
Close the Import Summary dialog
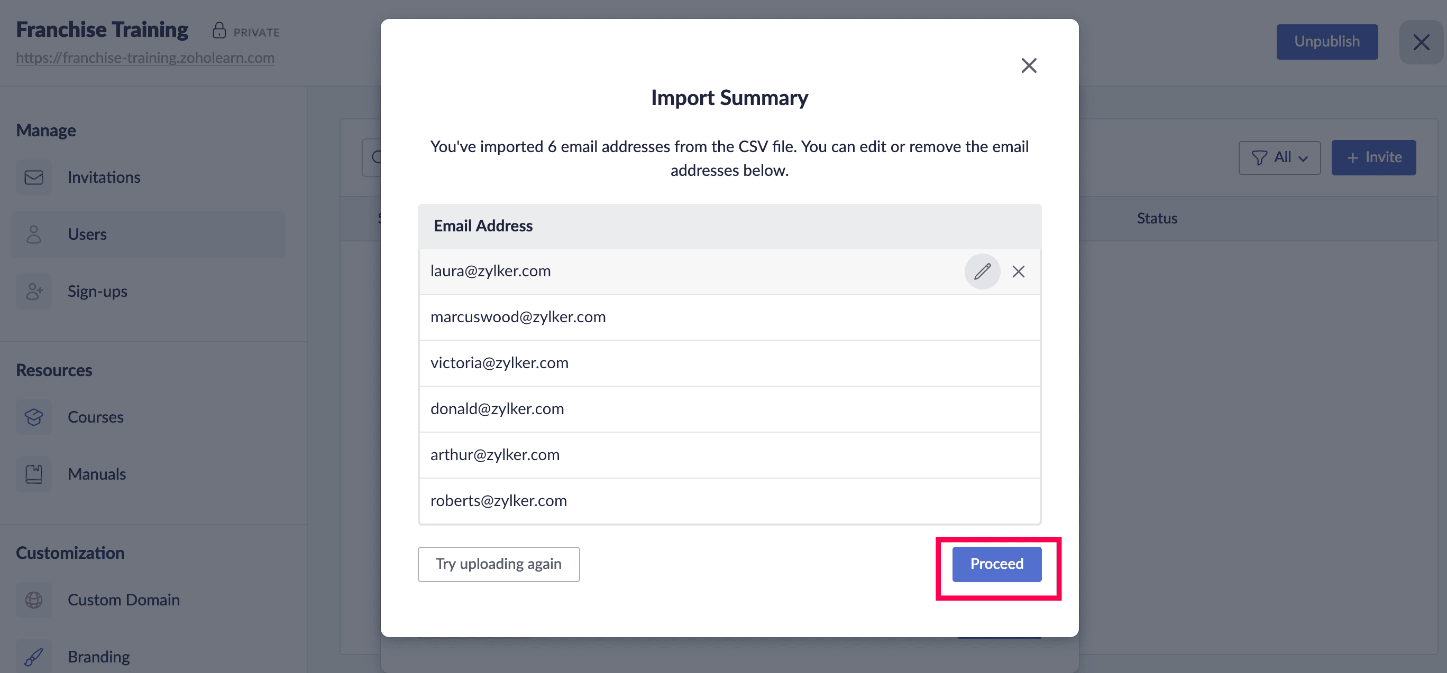pos(1029,66)
